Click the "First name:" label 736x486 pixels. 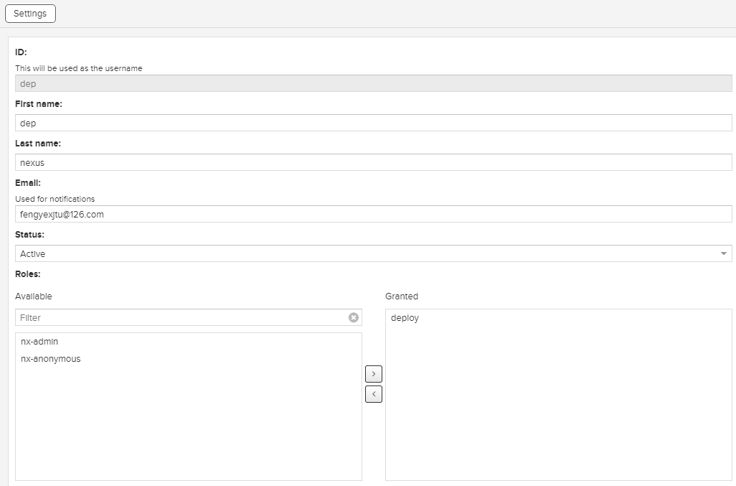[x=39, y=104]
